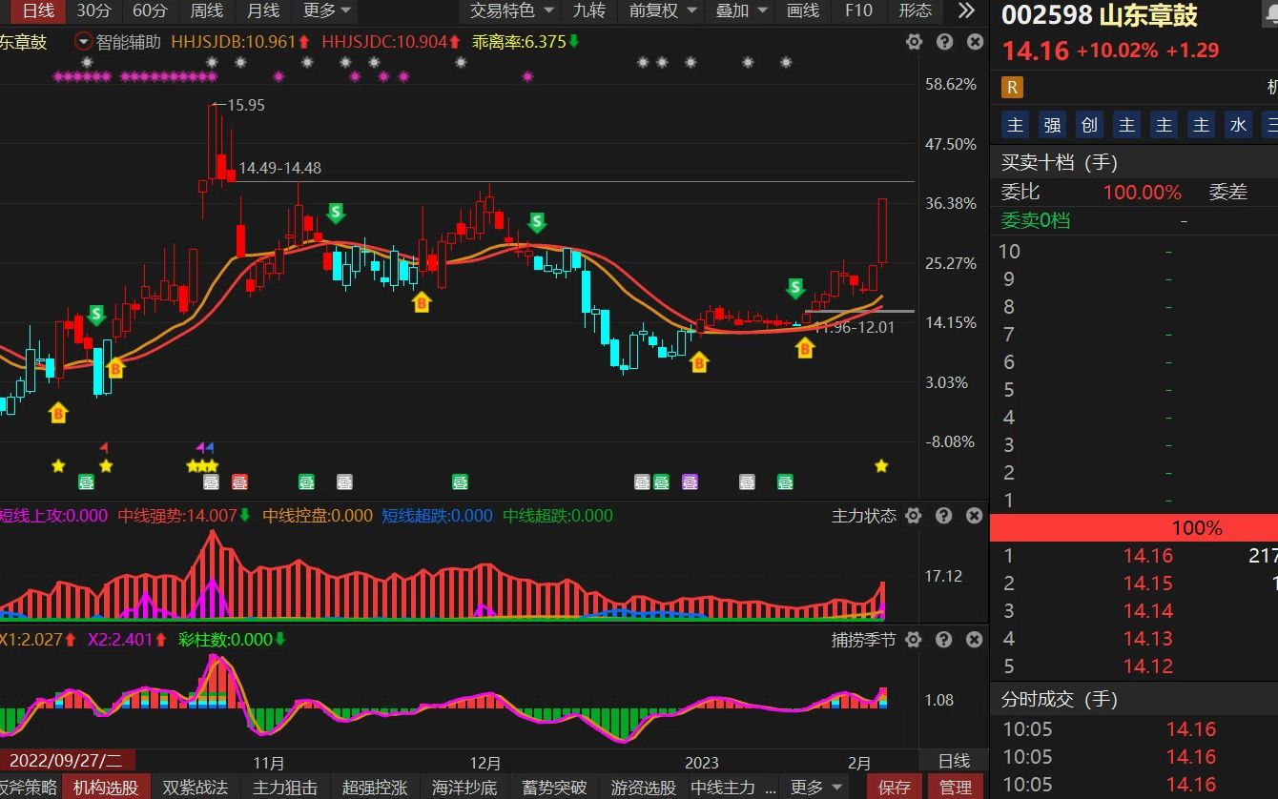Click the 管理 button
Viewport: 1278px width, 799px height.
956,788
